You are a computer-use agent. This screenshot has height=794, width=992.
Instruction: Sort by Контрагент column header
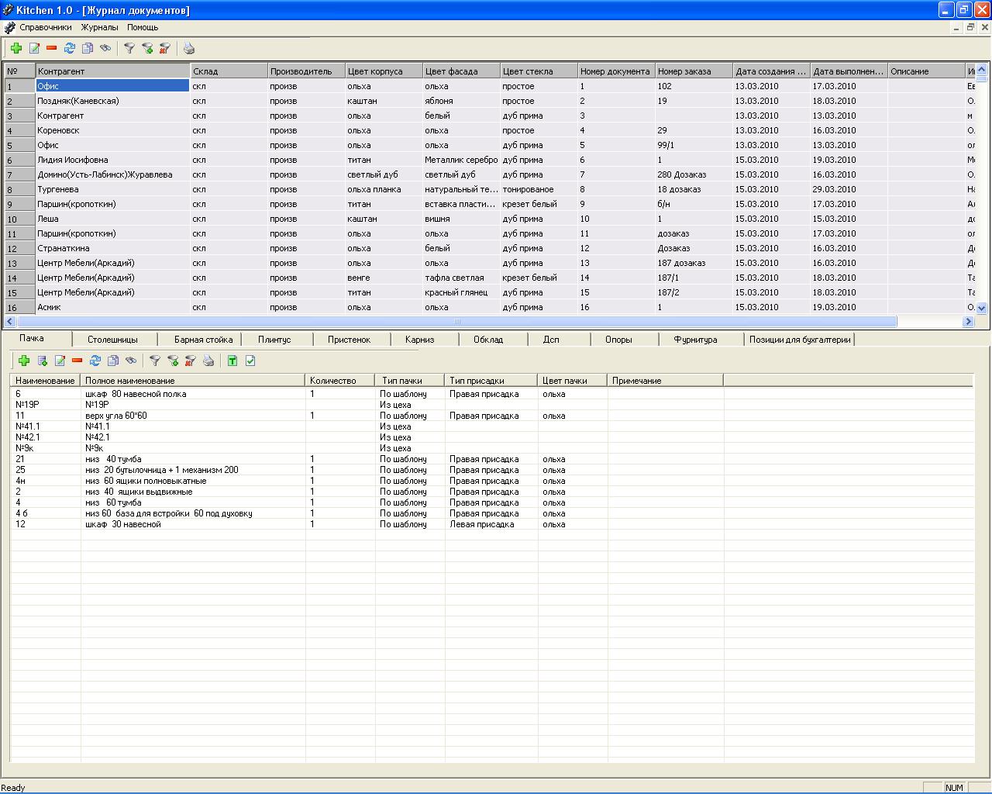tap(112, 71)
